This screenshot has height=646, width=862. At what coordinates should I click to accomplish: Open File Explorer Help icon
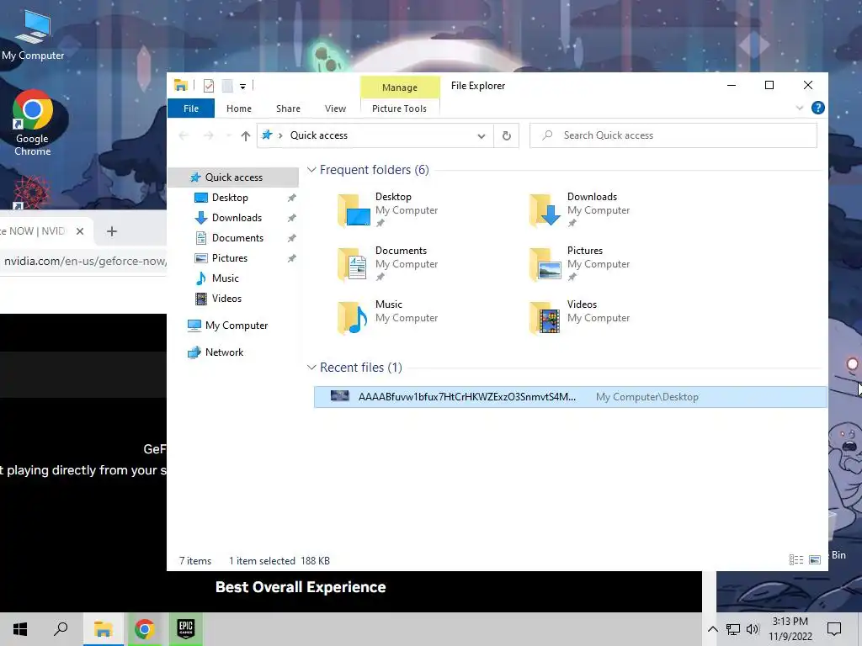(817, 108)
